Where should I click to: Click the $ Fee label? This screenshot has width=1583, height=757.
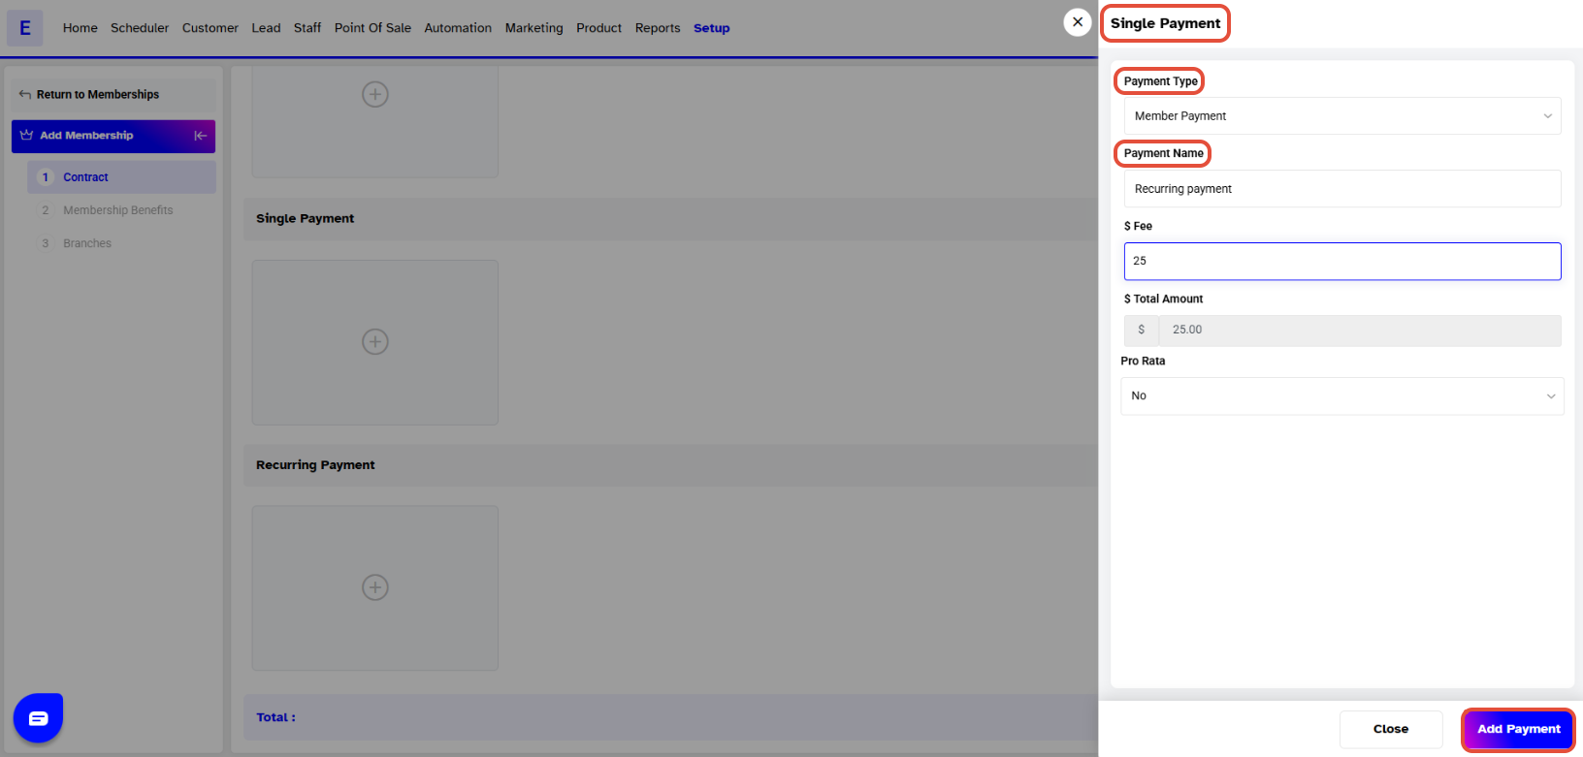point(1138,226)
